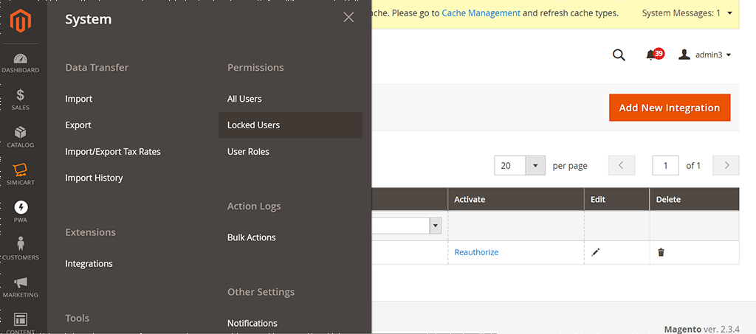
Task: Select Import/Export Tax Rates menu item
Action: click(x=113, y=152)
